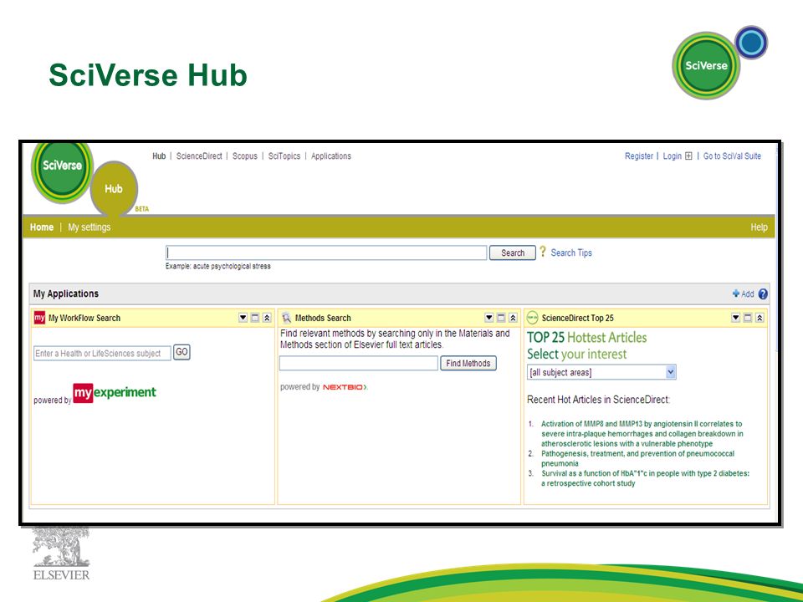The image size is (803, 602).
Task: Open Scopus from the top navigation
Action: tap(245, 156)
